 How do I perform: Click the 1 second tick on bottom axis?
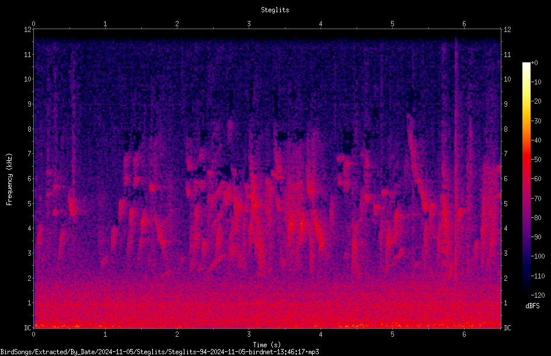(105, 334)
